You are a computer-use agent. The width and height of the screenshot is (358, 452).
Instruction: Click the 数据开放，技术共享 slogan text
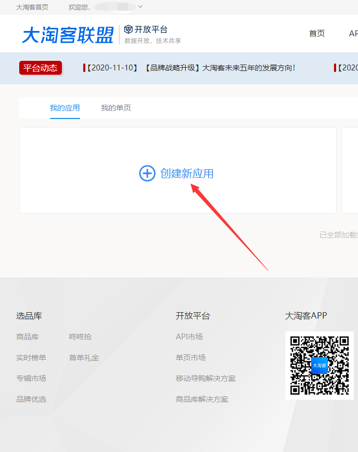point(153,41)
